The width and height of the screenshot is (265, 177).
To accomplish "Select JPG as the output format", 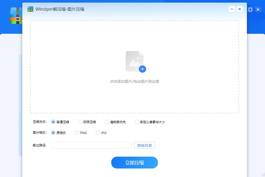I will pyautogui.click(x=98, y=133).
